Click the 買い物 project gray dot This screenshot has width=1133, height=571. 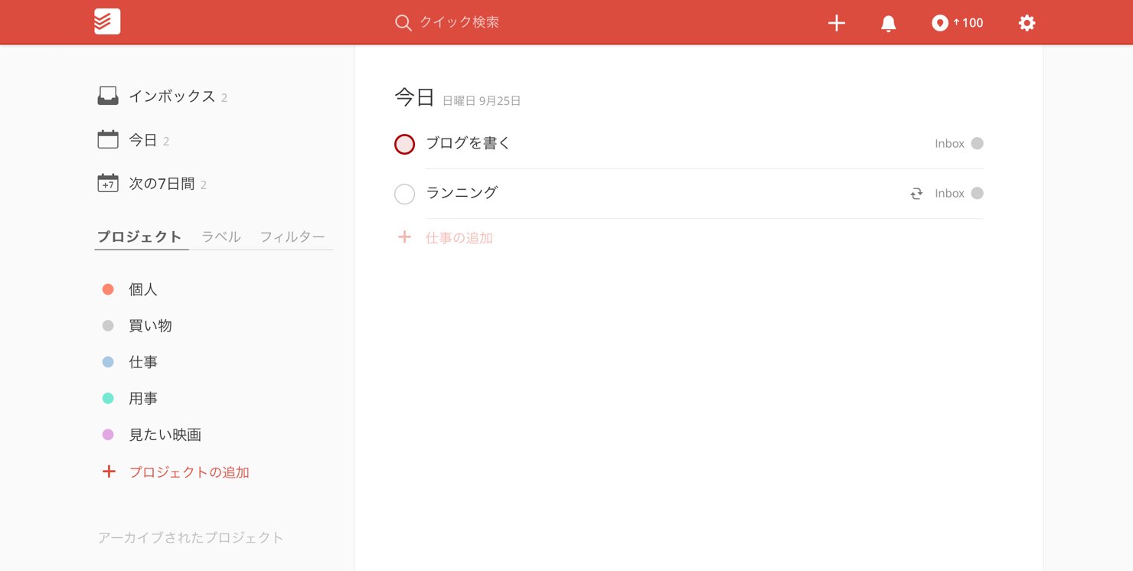108,325
